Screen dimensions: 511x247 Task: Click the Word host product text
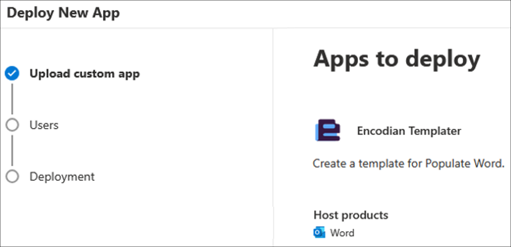click(342, 233)
